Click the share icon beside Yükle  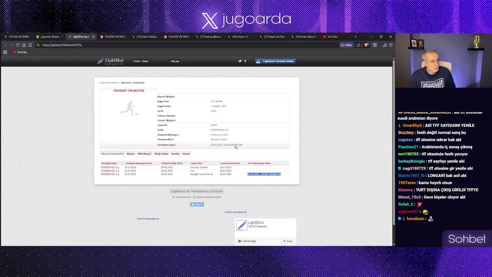pos(359,45)
